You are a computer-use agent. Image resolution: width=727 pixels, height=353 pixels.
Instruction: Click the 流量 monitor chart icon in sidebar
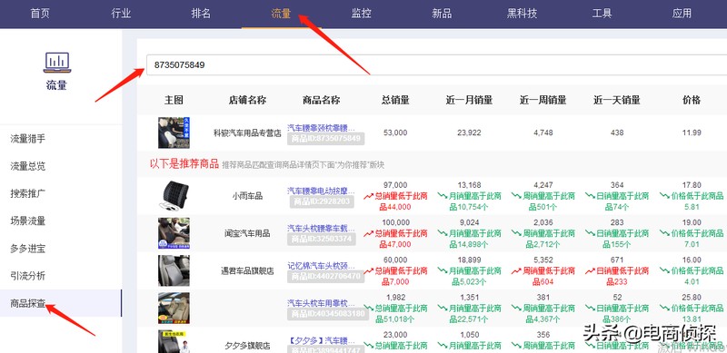[x=57, y=62]
